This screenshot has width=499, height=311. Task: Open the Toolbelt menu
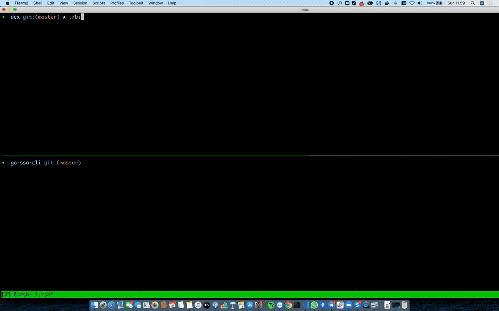tap(136, 3)
